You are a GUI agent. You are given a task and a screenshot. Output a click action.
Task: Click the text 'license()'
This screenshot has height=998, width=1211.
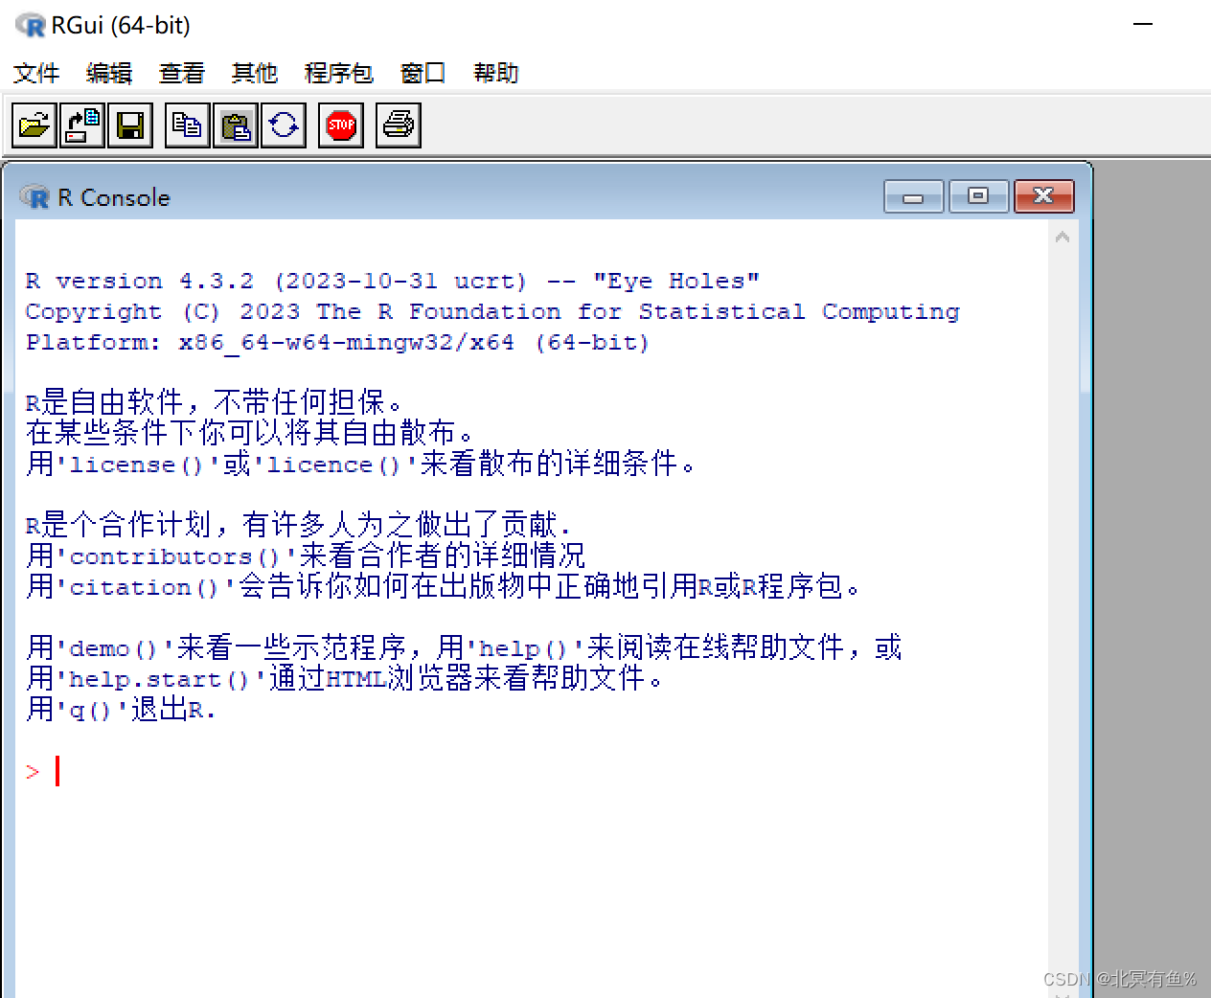139,465
